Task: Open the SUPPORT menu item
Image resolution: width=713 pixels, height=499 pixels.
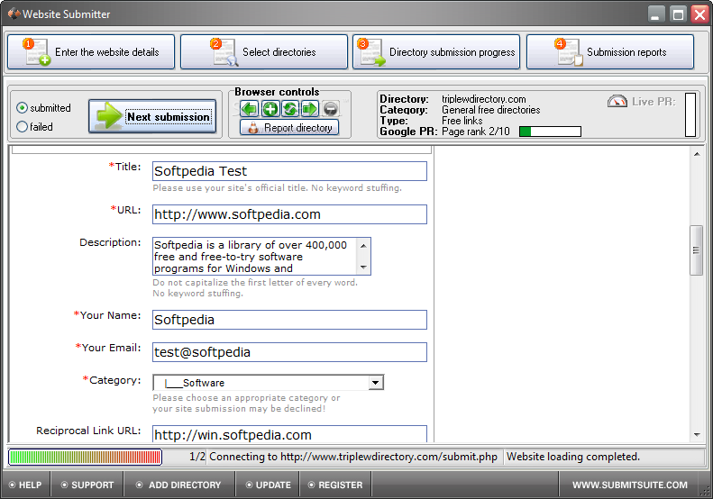Action: (87, 485)
